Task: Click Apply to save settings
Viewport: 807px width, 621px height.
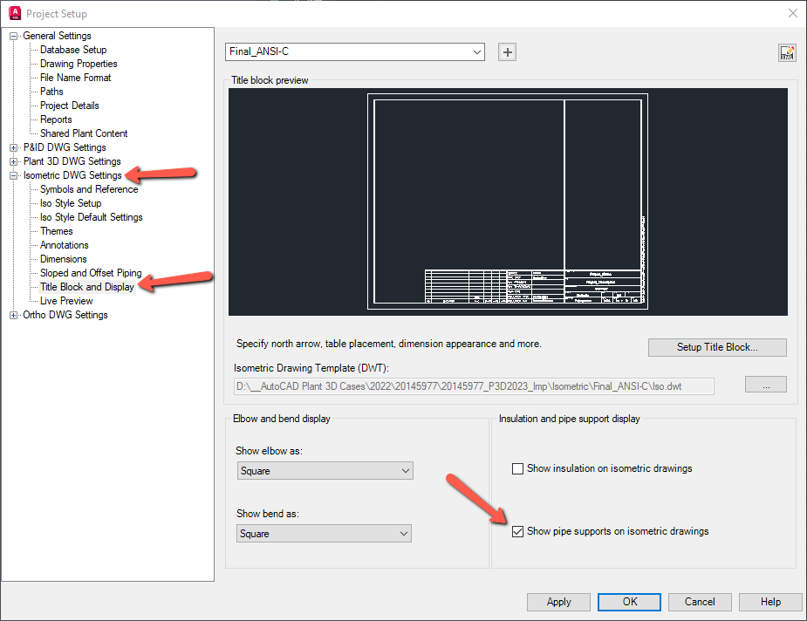Action: coord(558,602)
